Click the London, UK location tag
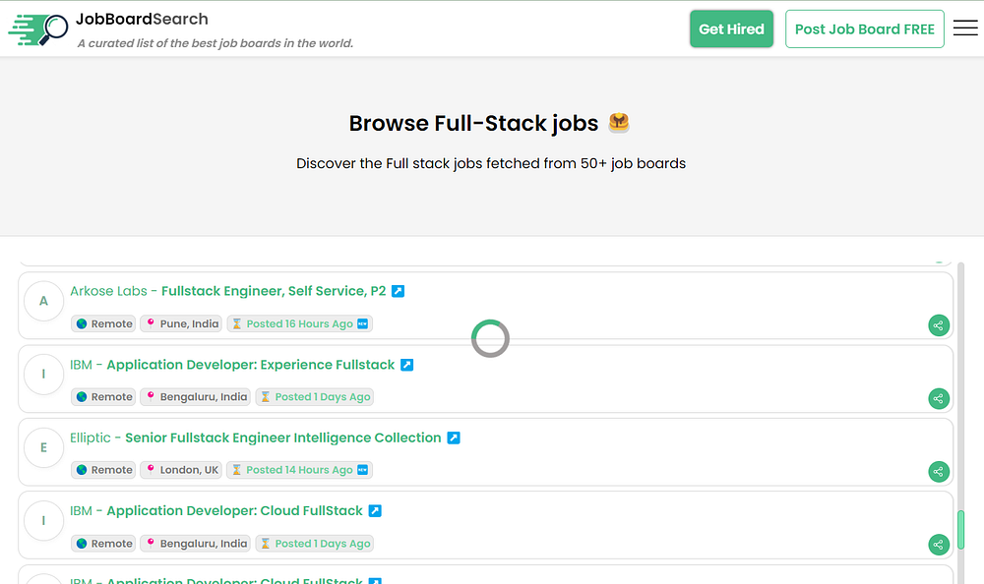Image resolution: width=984 pixels, height=584 pixels. pos(181,470)
